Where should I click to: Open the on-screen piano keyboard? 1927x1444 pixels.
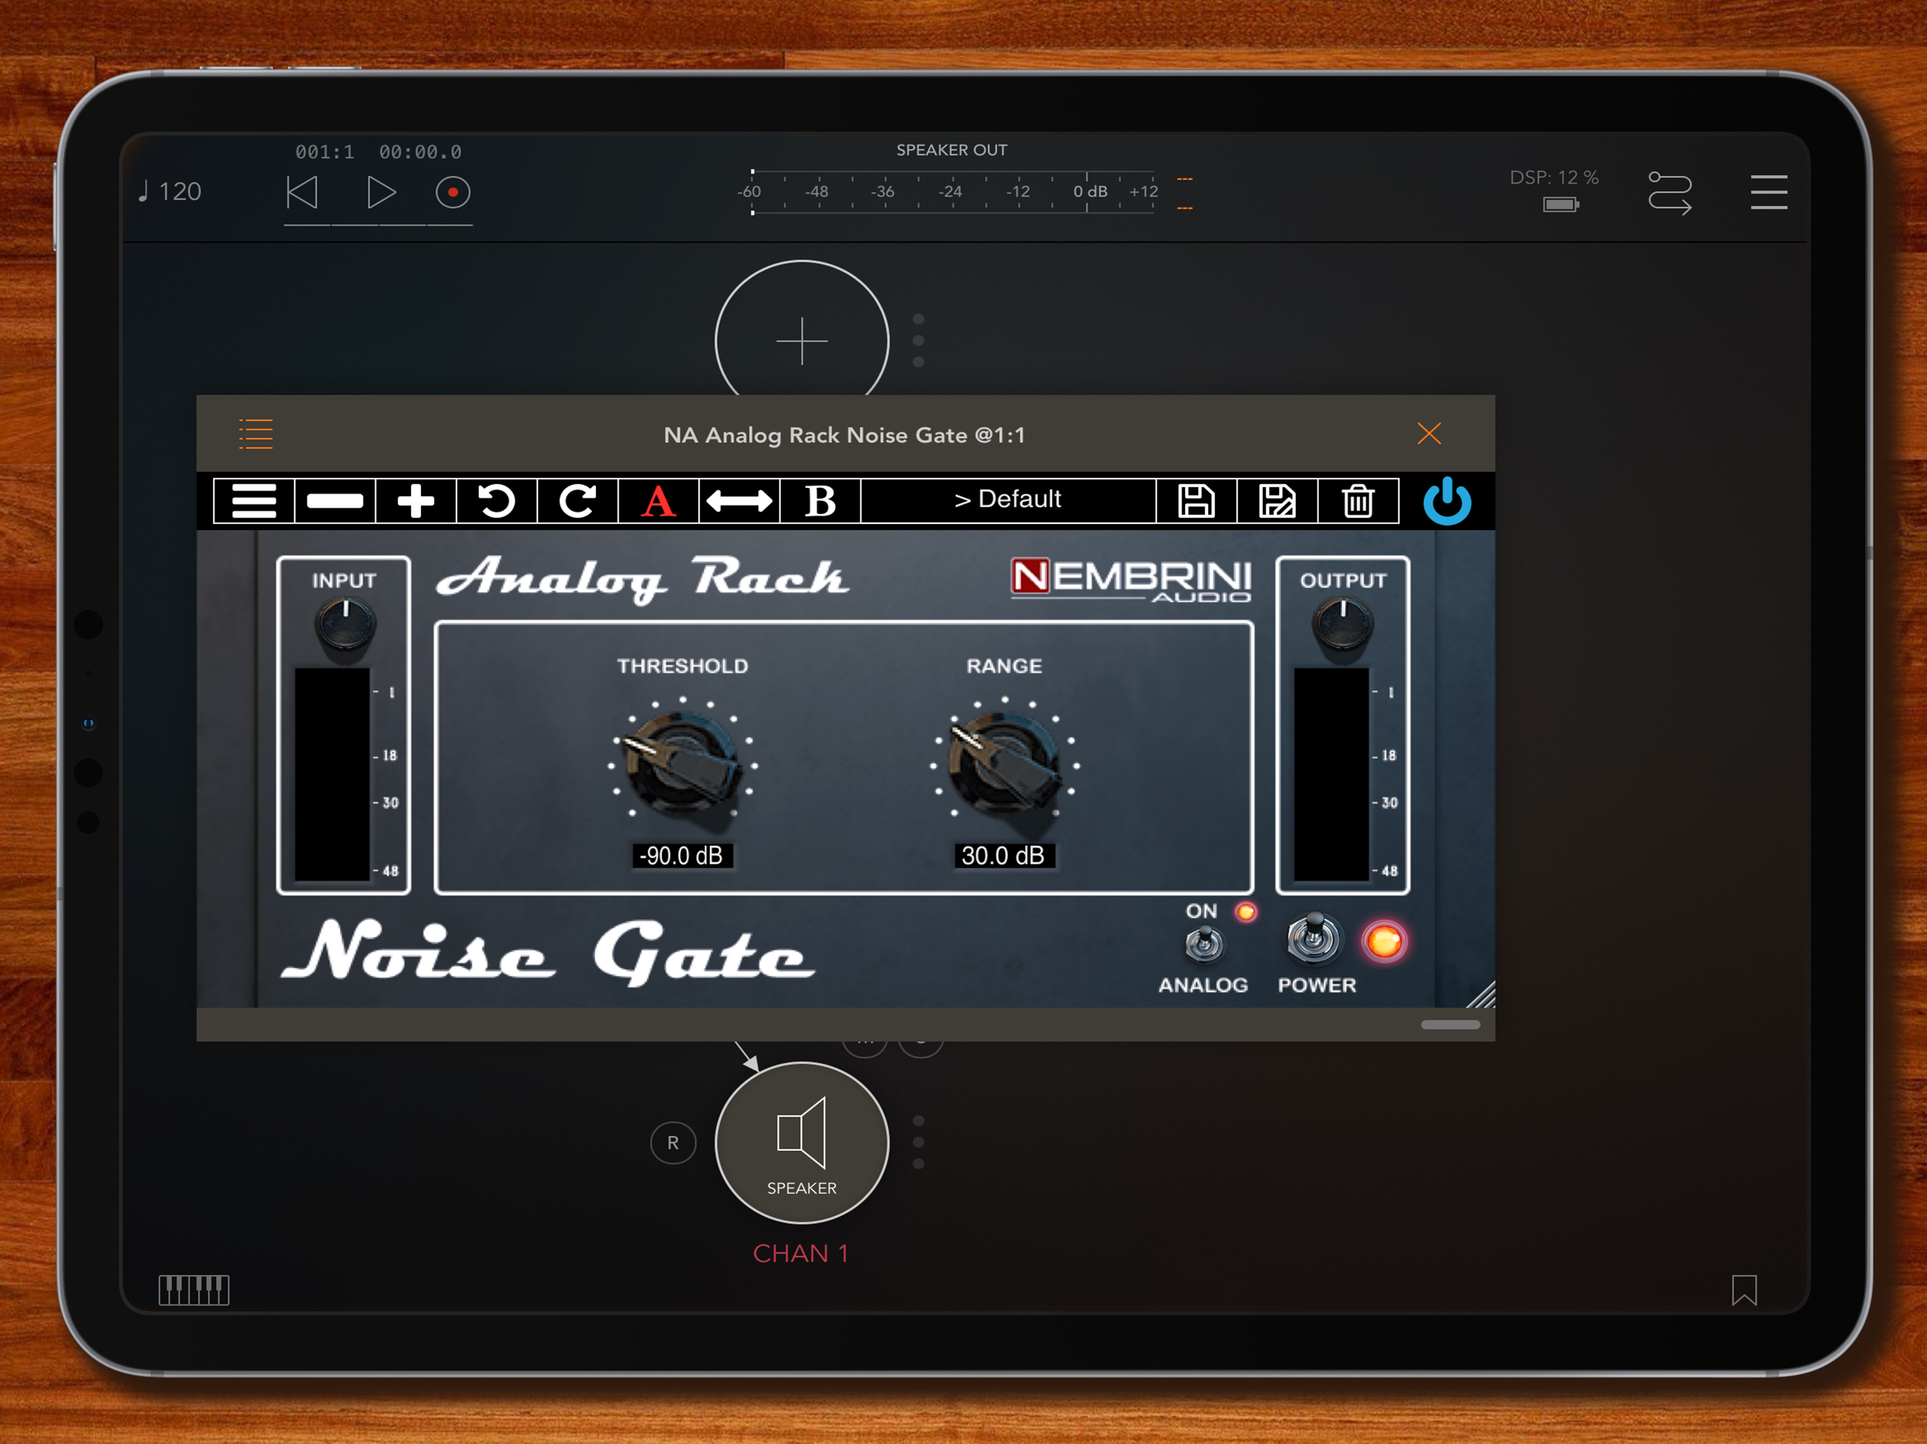click(x=193, y=1289)
